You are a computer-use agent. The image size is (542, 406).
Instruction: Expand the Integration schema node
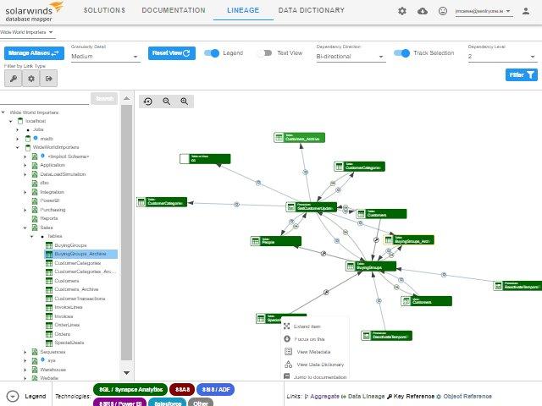coord(25,192)
